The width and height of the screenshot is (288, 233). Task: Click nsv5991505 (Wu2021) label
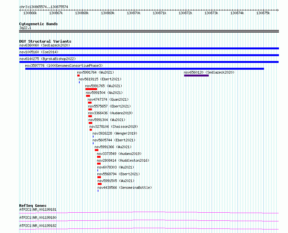point(116,181)
